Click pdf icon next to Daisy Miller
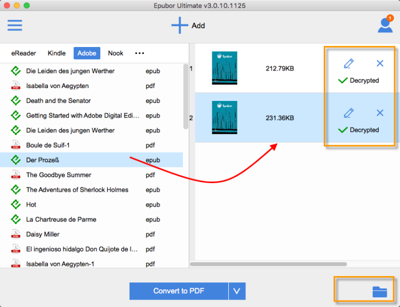Image resolution: width=400 pixels, height=307 pixels. click(16, 234)
